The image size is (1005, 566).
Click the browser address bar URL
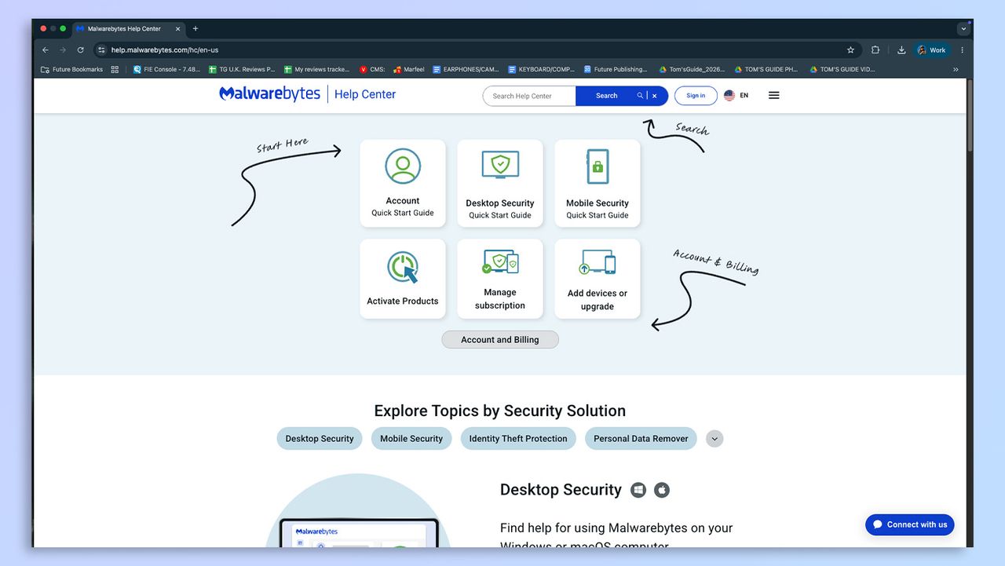pyautogui.click(x=165, y=50)
